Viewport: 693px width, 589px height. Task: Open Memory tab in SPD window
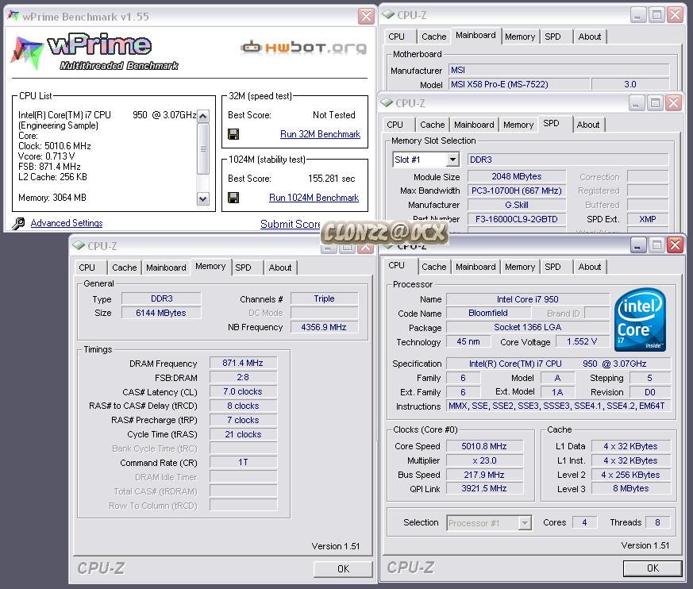pyautogui.click(x=518, y=125)
